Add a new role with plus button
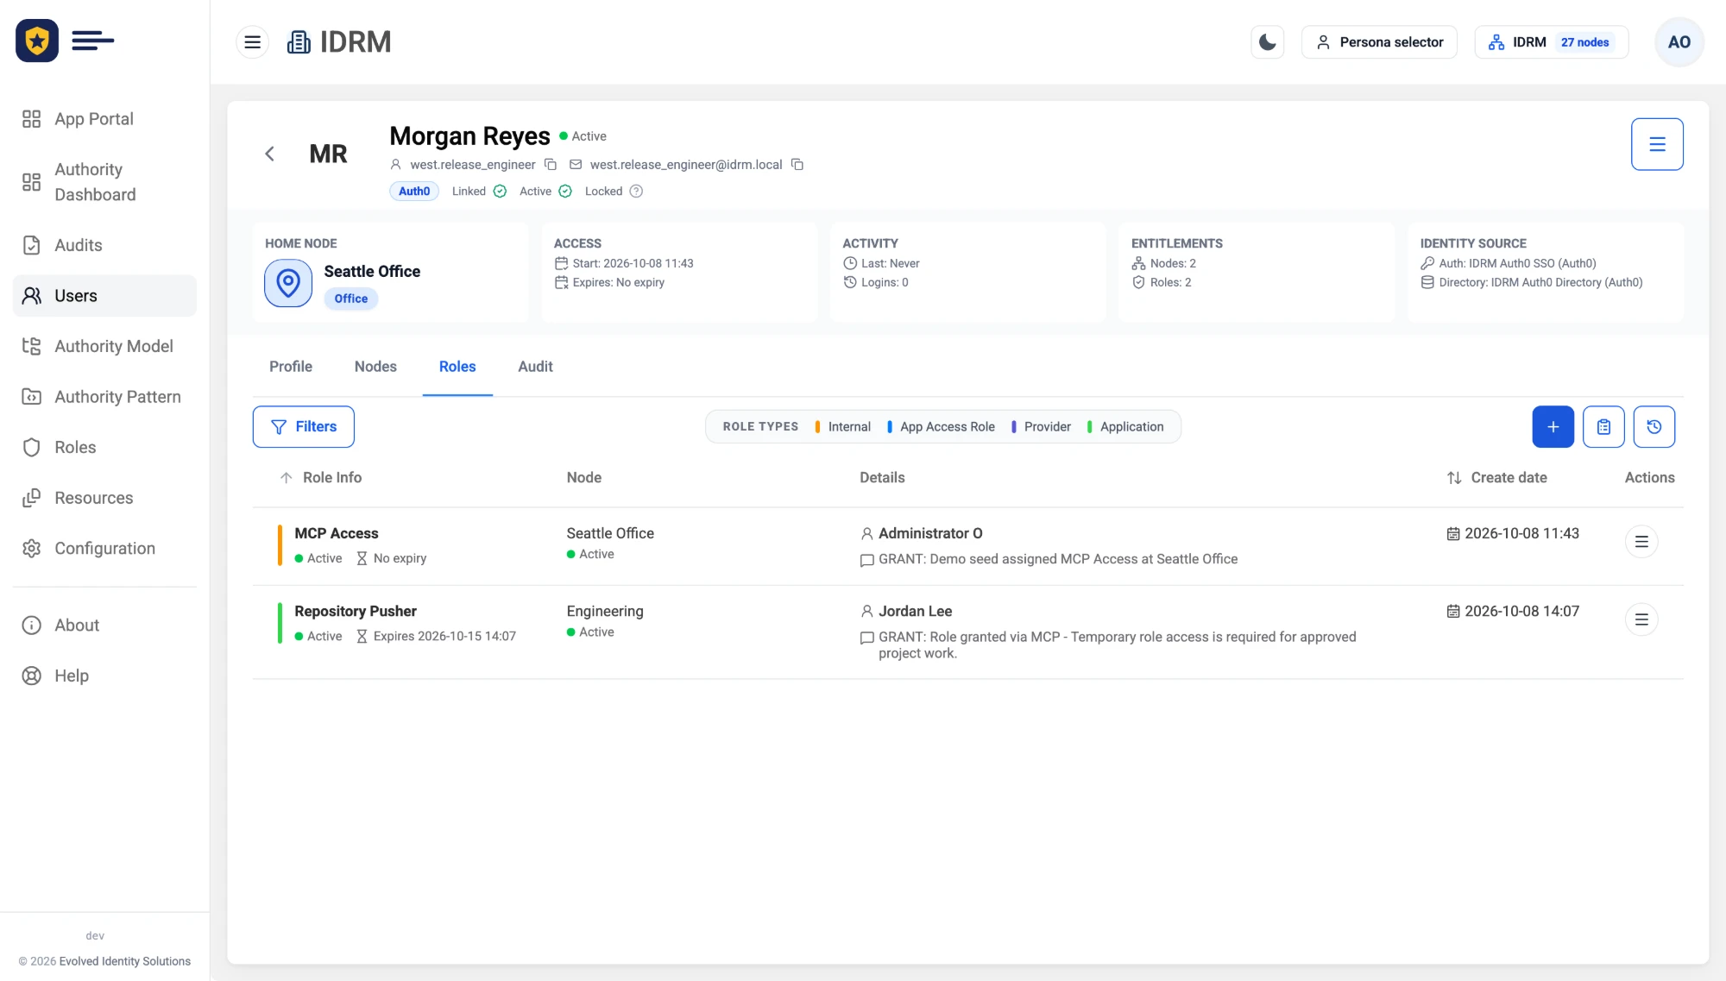The height and width of the screenshot is (981, 1726). 1553,427
